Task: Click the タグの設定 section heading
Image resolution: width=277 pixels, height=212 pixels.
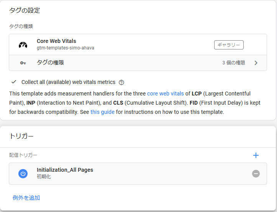Action: click(25, 10)
